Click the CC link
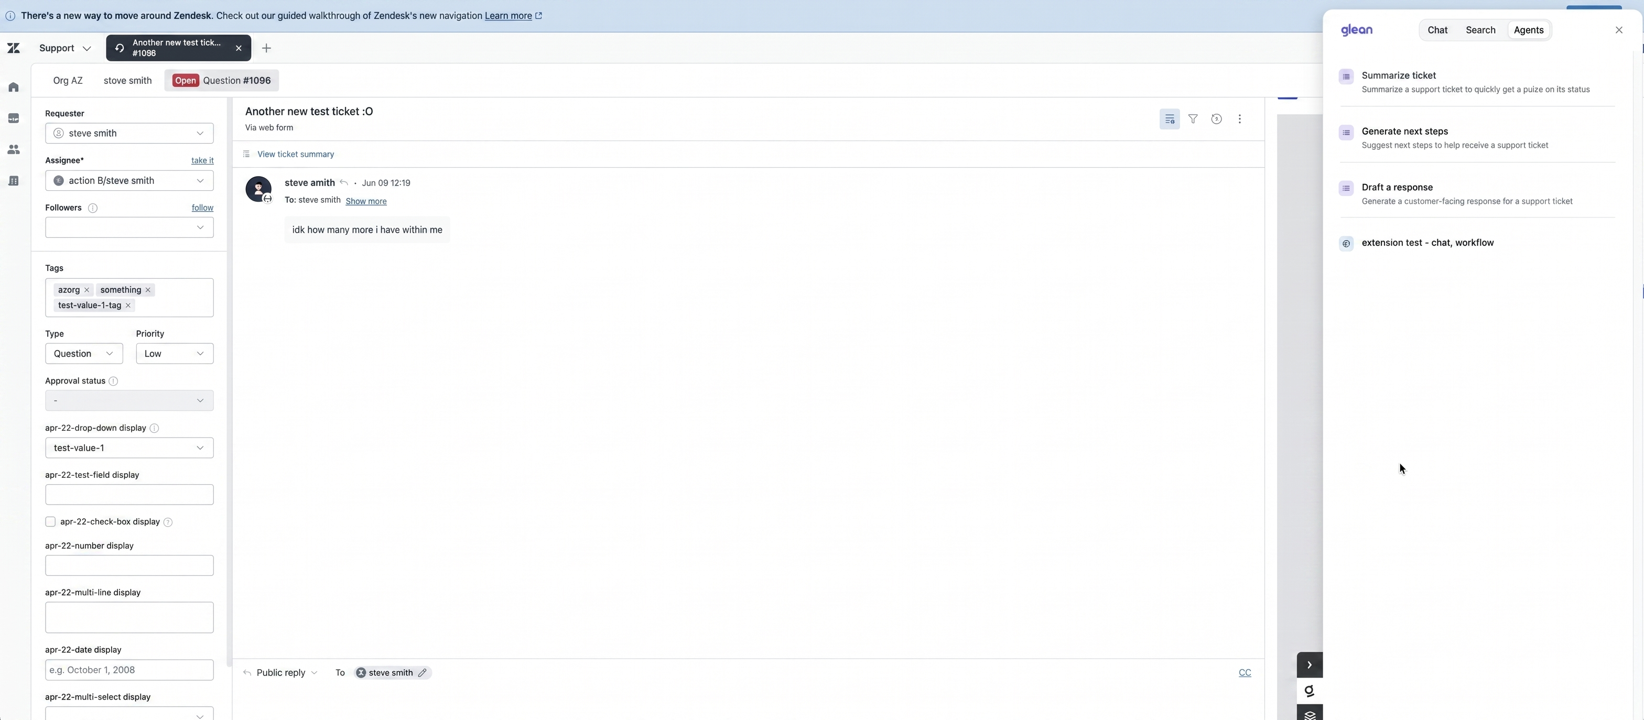1644x720 pixels. pyautogui.click(x=1245, y=673)
